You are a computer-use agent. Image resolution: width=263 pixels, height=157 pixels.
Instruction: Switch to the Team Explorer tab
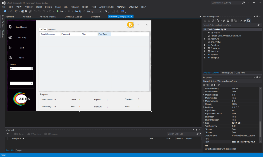227,72
